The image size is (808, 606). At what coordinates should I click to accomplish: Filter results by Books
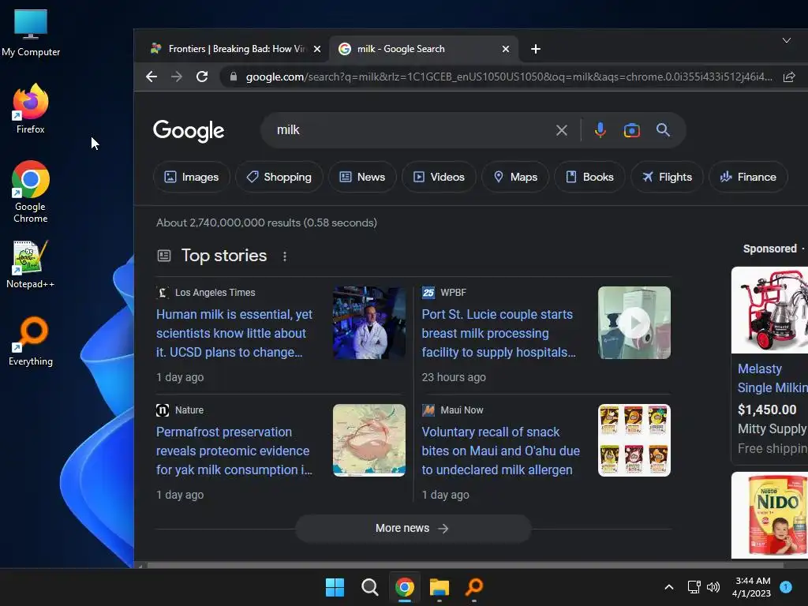[x=589, y=178]
